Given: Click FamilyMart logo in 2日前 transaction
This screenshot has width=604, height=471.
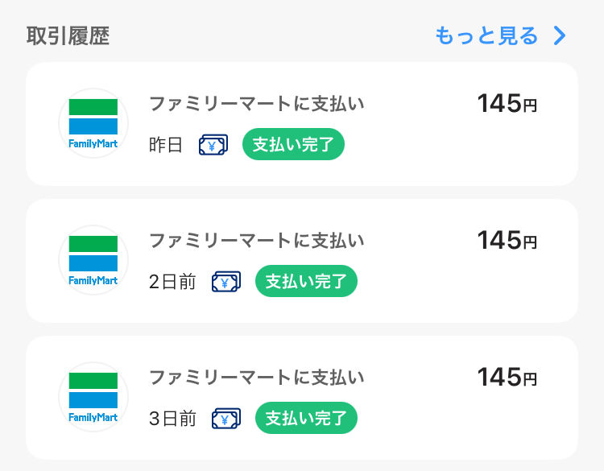Looking at the screenshot, I should coord(93,260).
